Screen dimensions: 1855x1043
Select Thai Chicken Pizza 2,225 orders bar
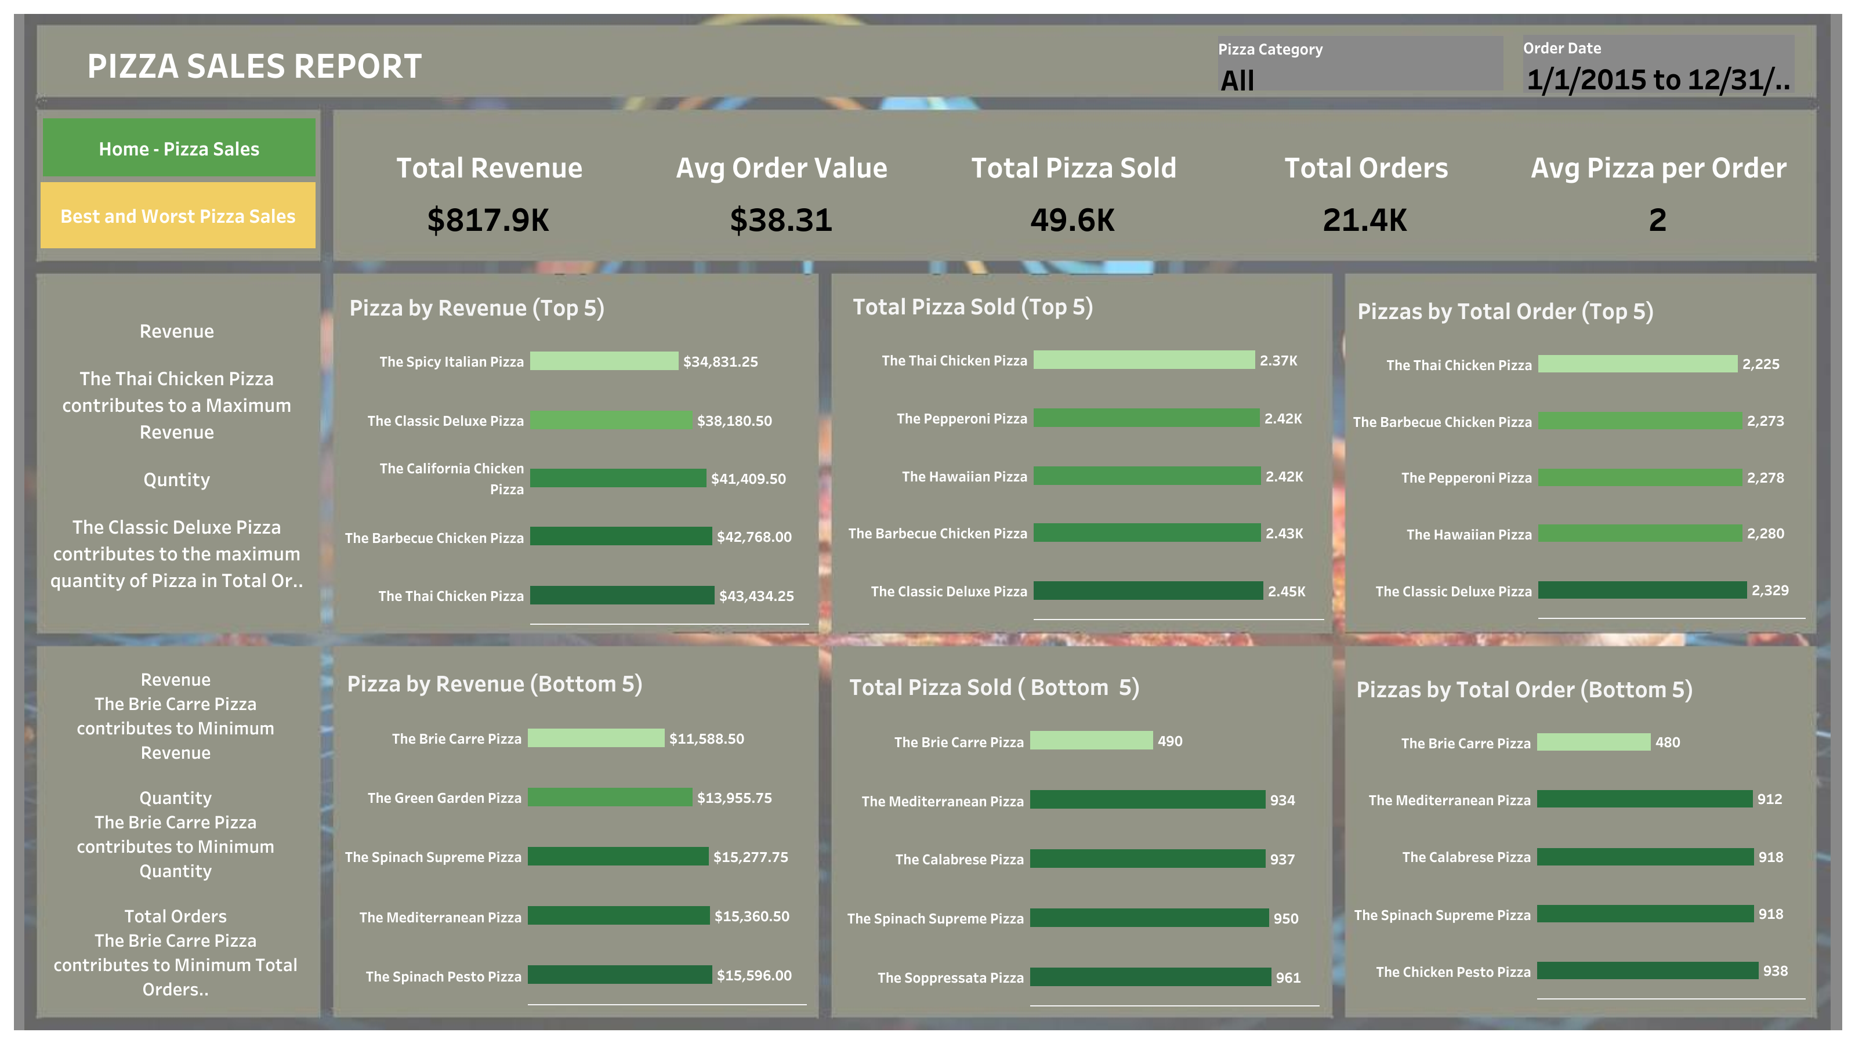(x=1637, y=364)
